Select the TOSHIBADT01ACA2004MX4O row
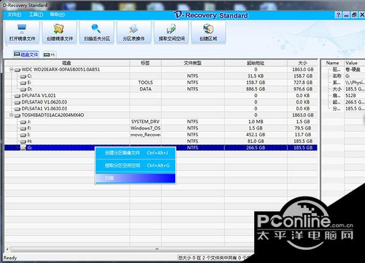 [x=161, y=115]
